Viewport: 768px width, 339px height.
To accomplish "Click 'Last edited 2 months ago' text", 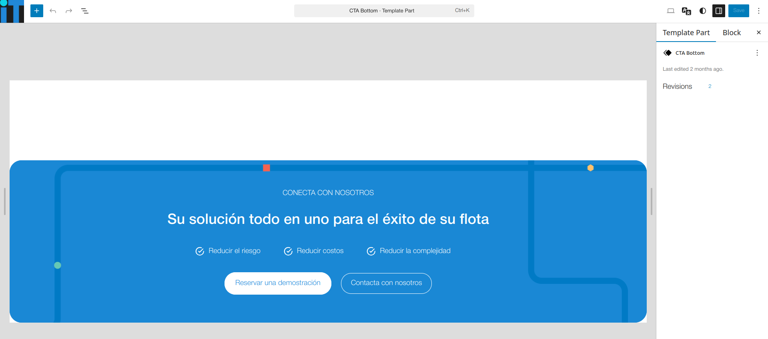I will (x=693, y=69).
